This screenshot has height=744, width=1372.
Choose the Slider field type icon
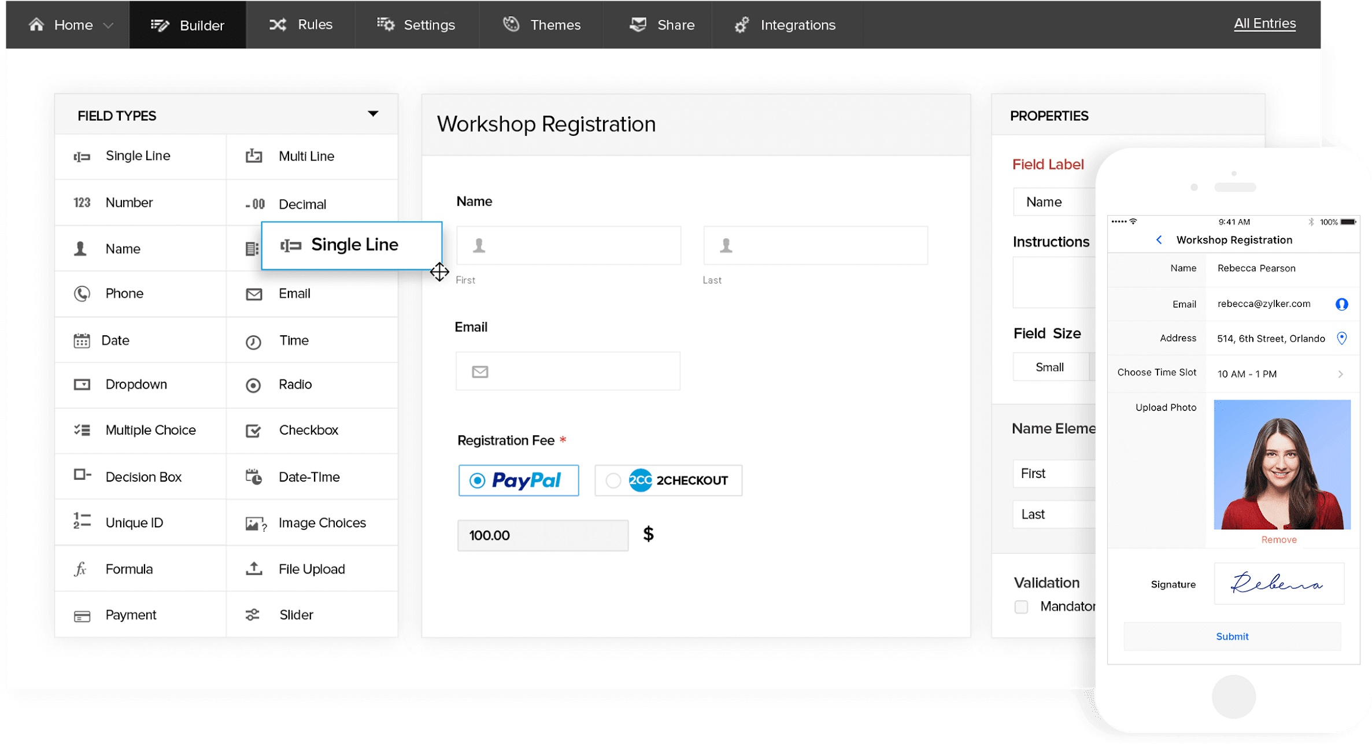click(252, 615)
